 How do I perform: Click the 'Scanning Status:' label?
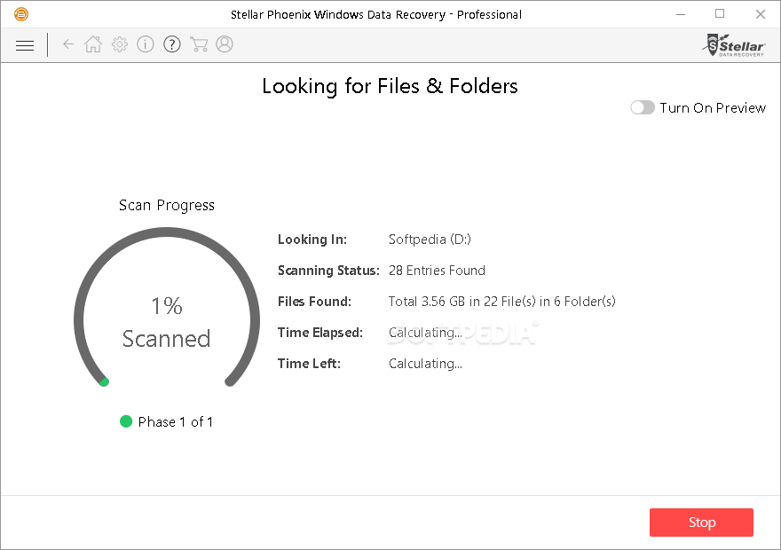click(x=328, y=271)
